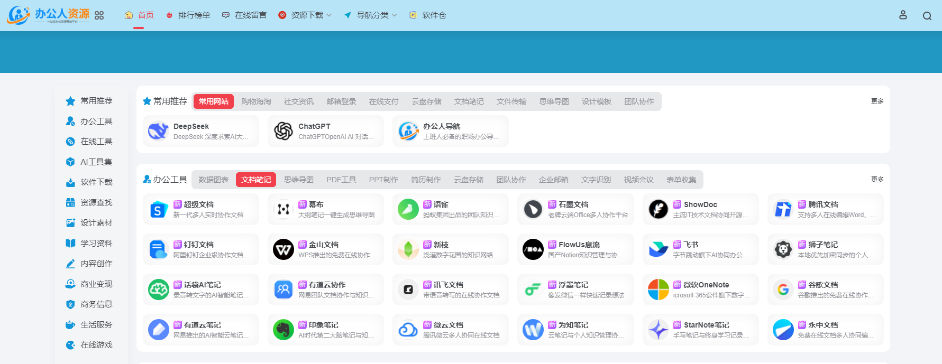The height and width of the screenshot is (364, 942).
Task: Click 更多 in the 常用推荐 section
Action: (x=877, y=101)
